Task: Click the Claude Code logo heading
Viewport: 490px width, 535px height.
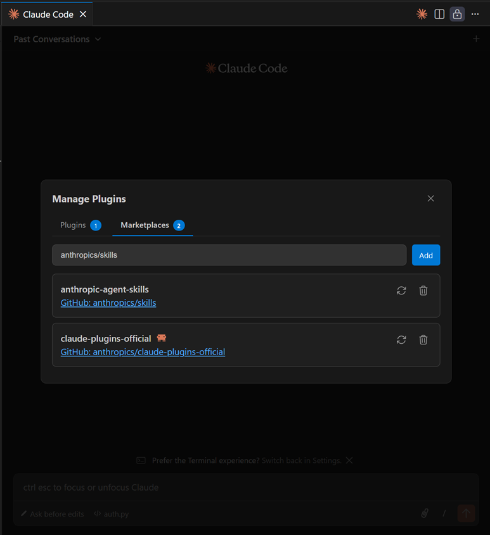Action: coord(247,68)
